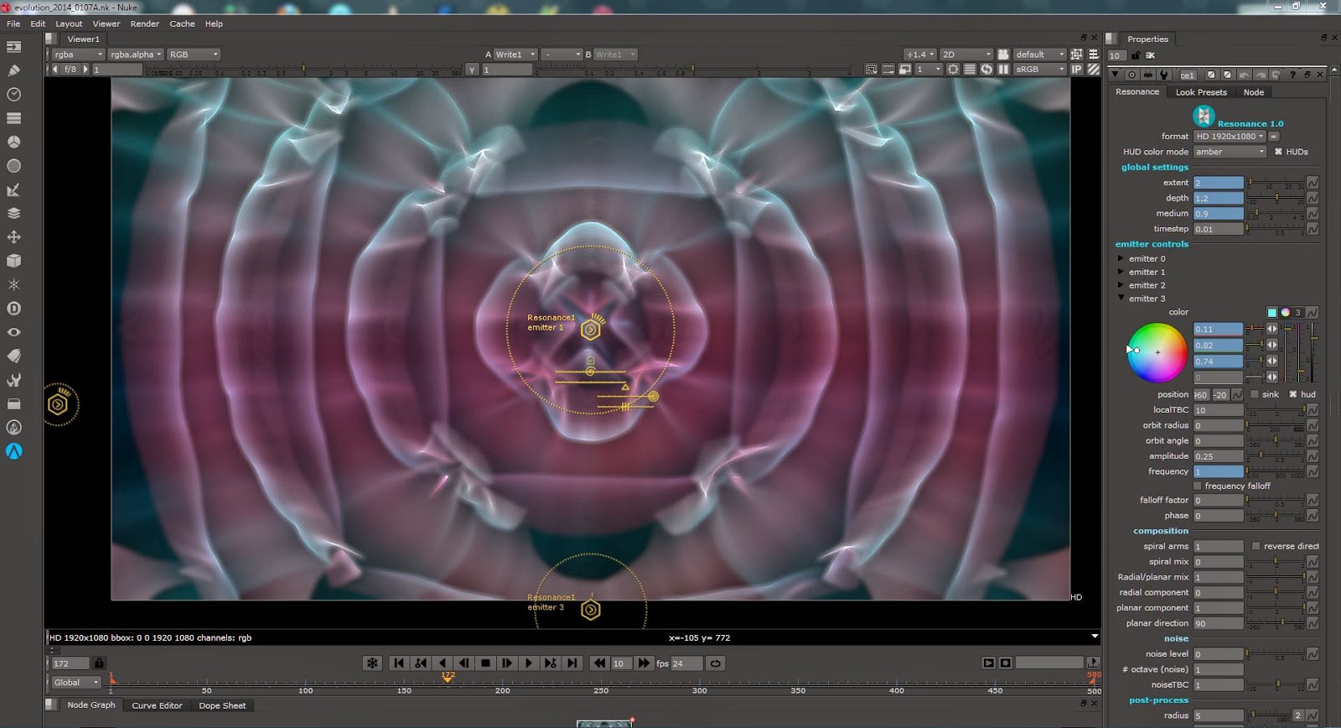
Task: Click the Deep 'D' node icon
Action: click(x=13, y=309)
